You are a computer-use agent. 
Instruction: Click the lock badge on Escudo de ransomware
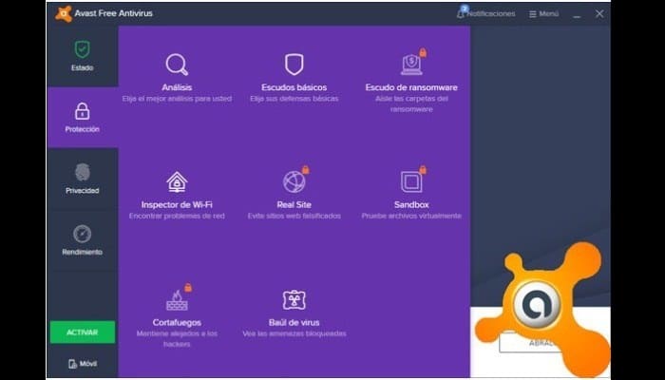(423, 52)
